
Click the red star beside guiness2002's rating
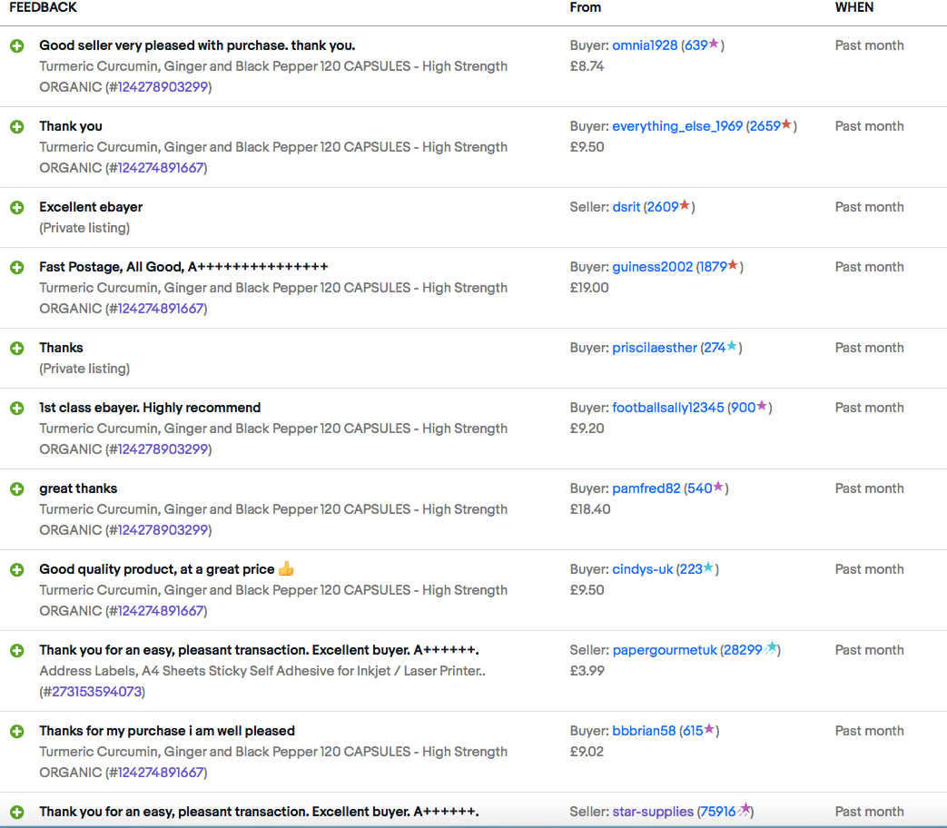point(733,266)
